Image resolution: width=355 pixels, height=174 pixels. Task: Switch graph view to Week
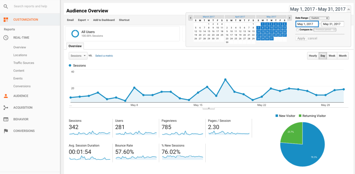click(332, 56)
